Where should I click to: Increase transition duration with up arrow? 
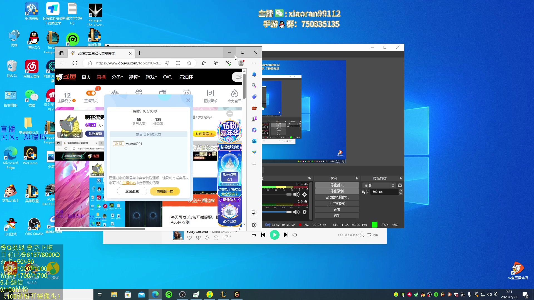[x=401, y=191]
